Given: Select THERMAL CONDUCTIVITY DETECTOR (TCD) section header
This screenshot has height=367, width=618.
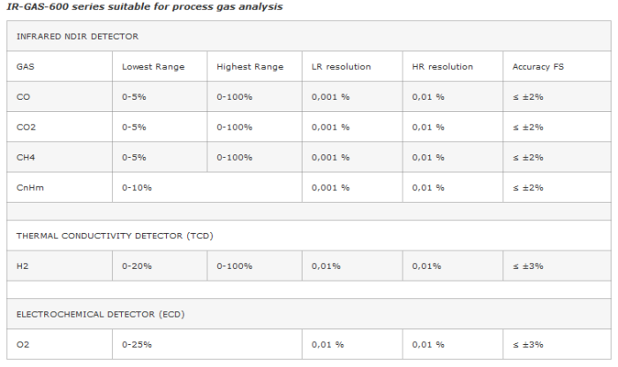Looking at the screenshot, I should (115, 236).
